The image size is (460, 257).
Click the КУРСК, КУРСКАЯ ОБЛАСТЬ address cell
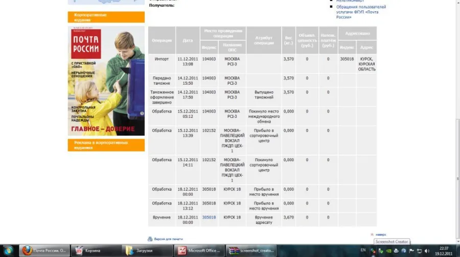coord(366,64)
